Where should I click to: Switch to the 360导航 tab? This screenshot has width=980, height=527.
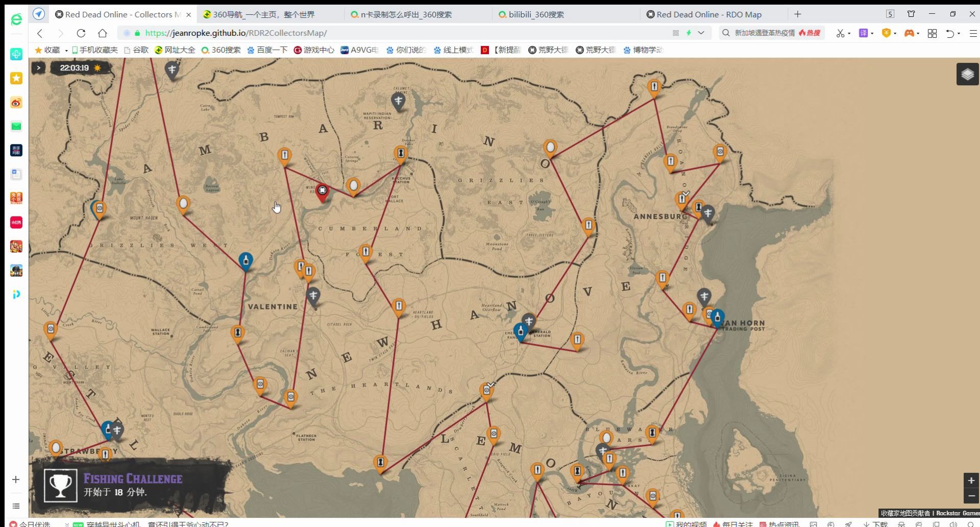click(258, 14)
